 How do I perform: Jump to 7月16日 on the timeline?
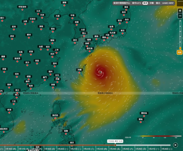pos(11,149)
